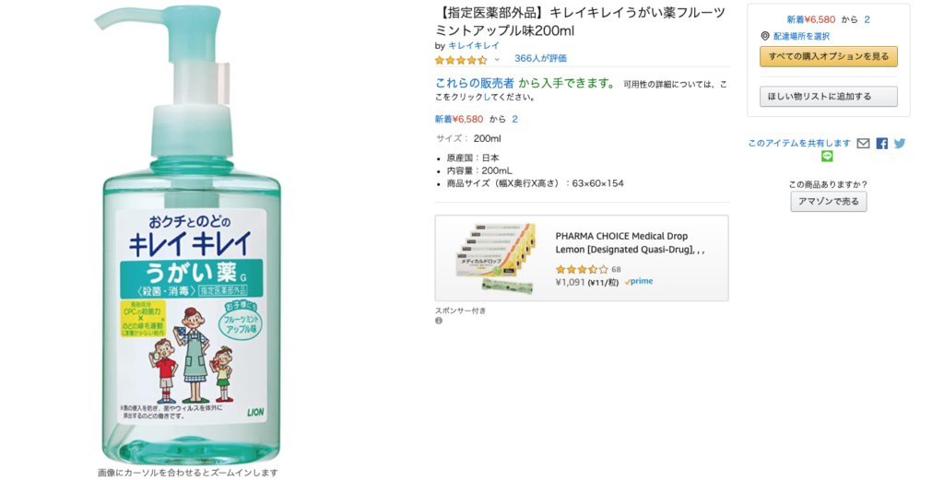Share this item via email envelope icon
This screenshot has width=944, height=480.
(x=863, y=143)
